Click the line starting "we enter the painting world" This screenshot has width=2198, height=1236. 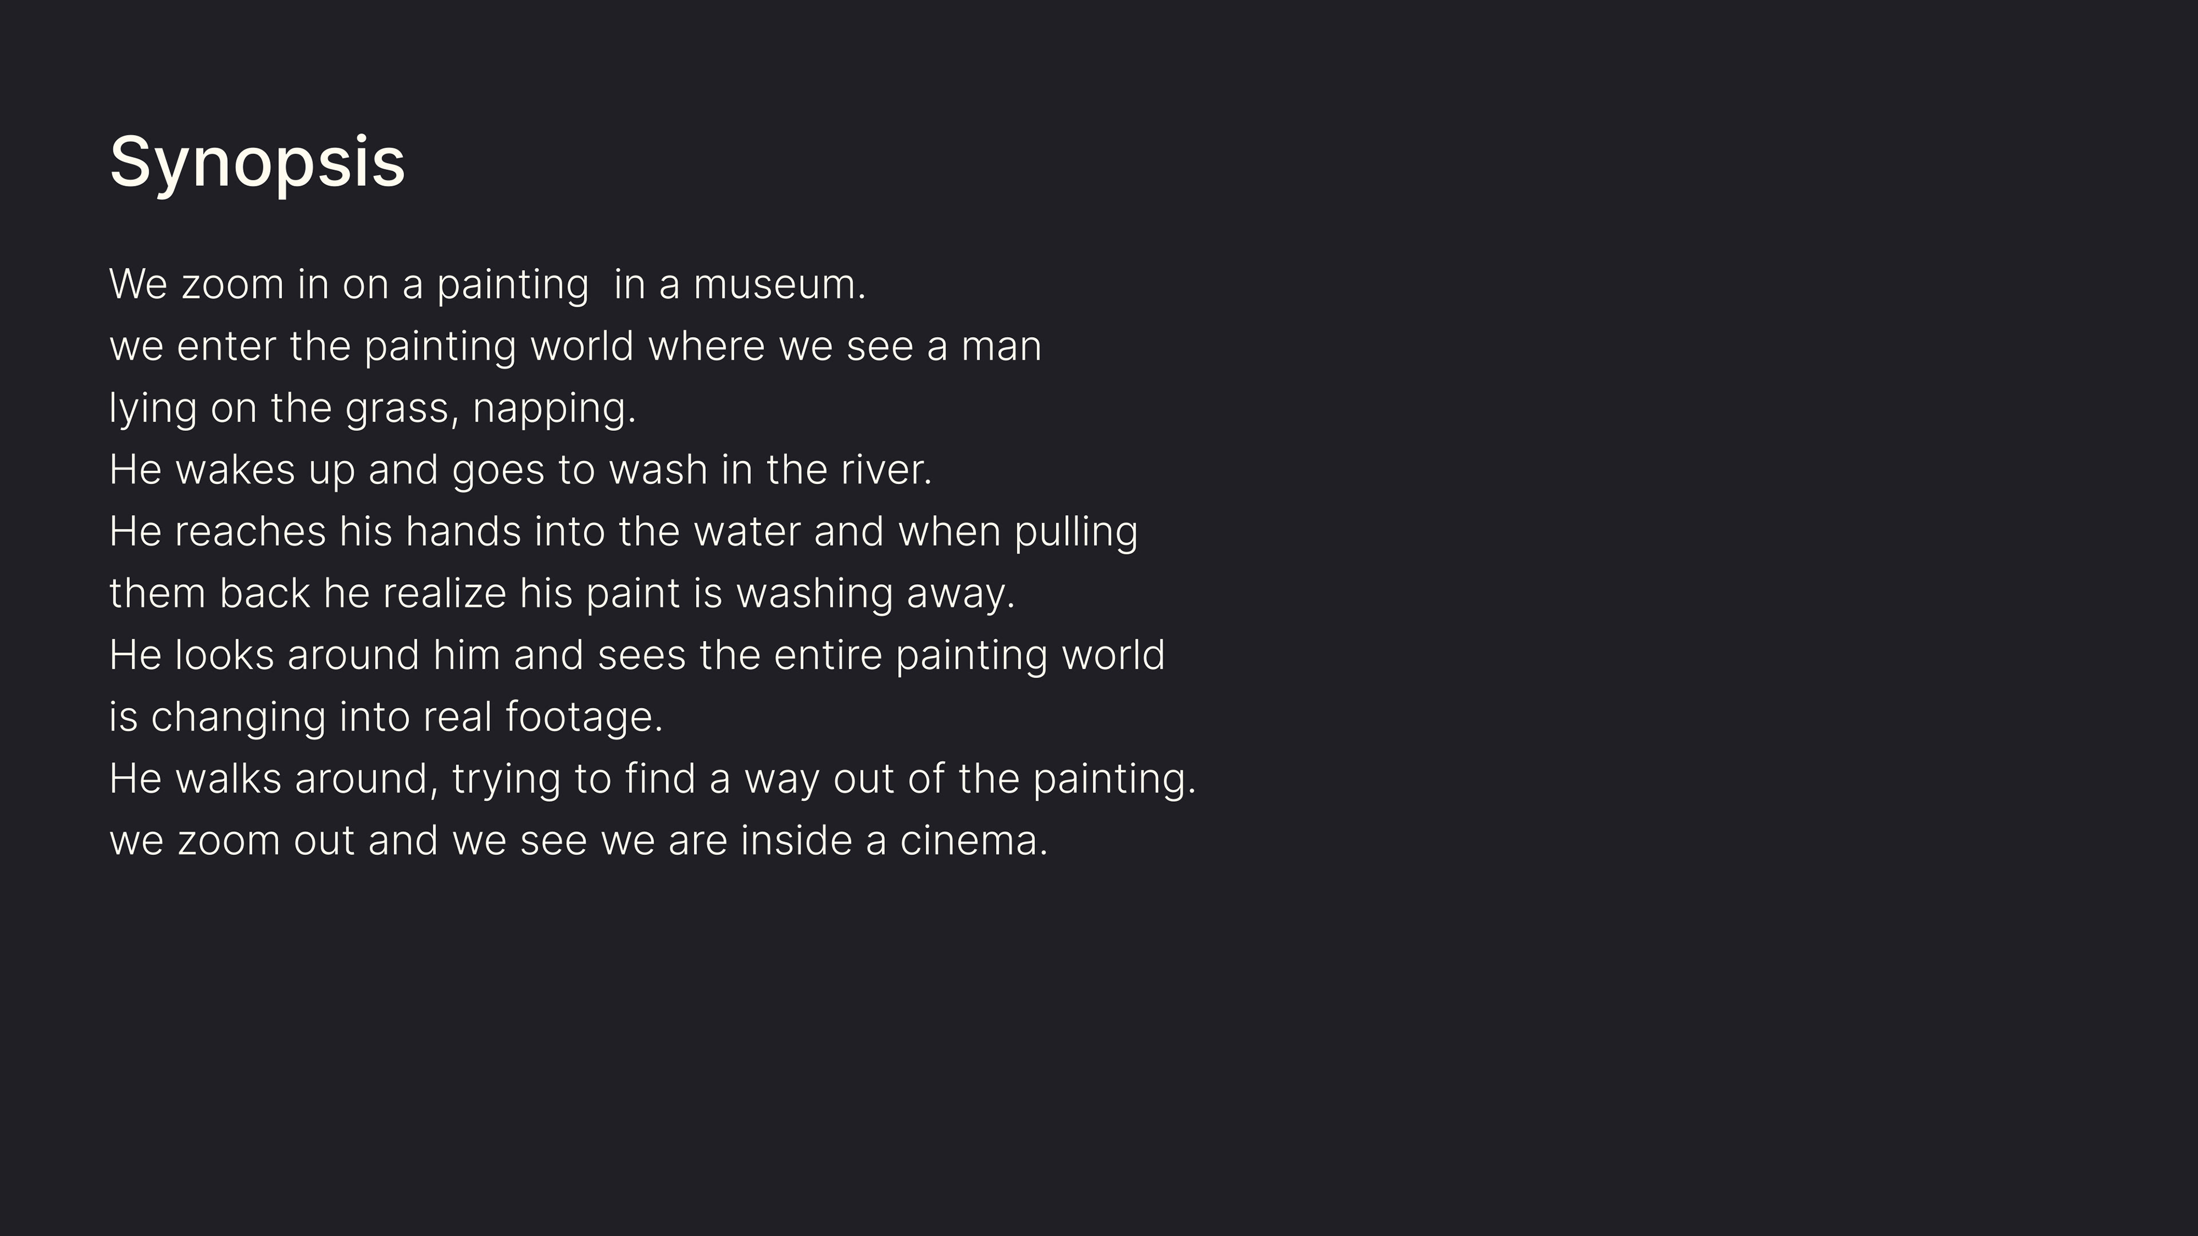coord(575,346)
